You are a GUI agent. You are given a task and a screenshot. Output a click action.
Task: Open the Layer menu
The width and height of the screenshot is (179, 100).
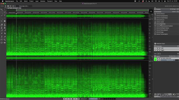pyautogui.click(x=37, y=1)
